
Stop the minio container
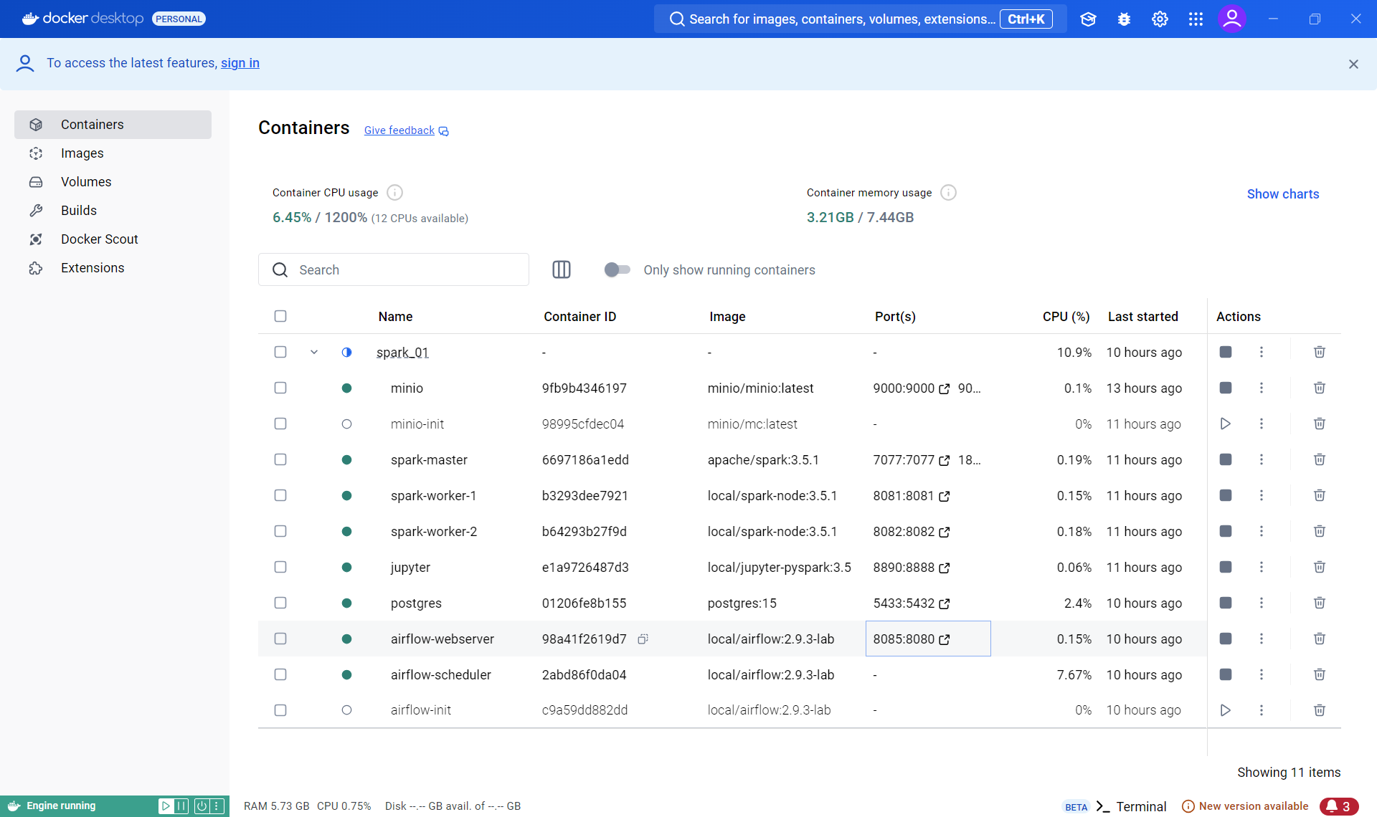[1226, 388]
